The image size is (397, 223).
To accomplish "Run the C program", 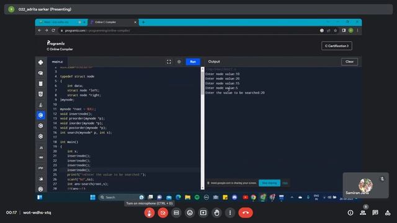I will pos(193,62).
